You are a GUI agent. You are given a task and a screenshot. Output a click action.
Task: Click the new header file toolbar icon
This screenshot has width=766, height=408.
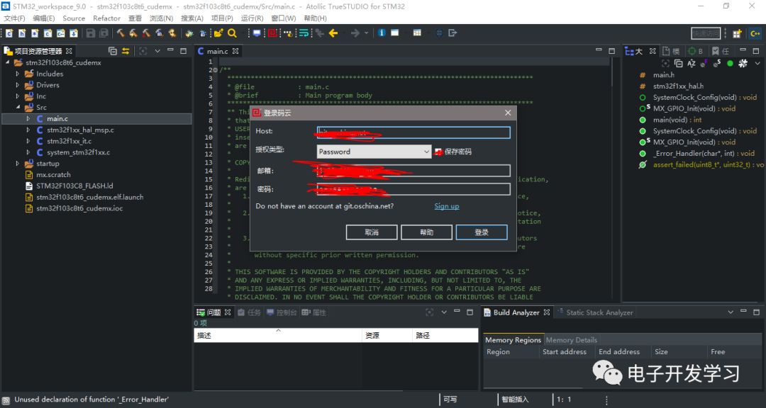pos(22,33)
